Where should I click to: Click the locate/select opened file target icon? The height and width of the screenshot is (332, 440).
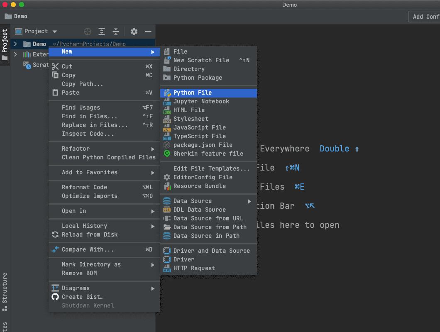pos(87,32)
